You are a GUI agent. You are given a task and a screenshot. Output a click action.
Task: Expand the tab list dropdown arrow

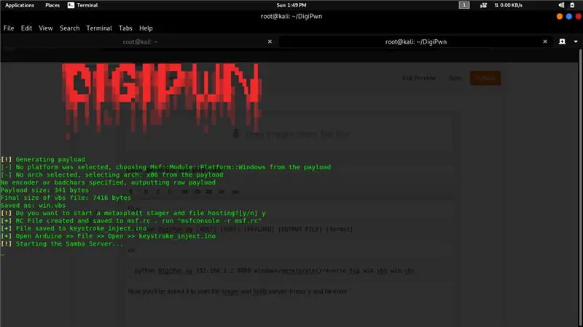(576, 42)
